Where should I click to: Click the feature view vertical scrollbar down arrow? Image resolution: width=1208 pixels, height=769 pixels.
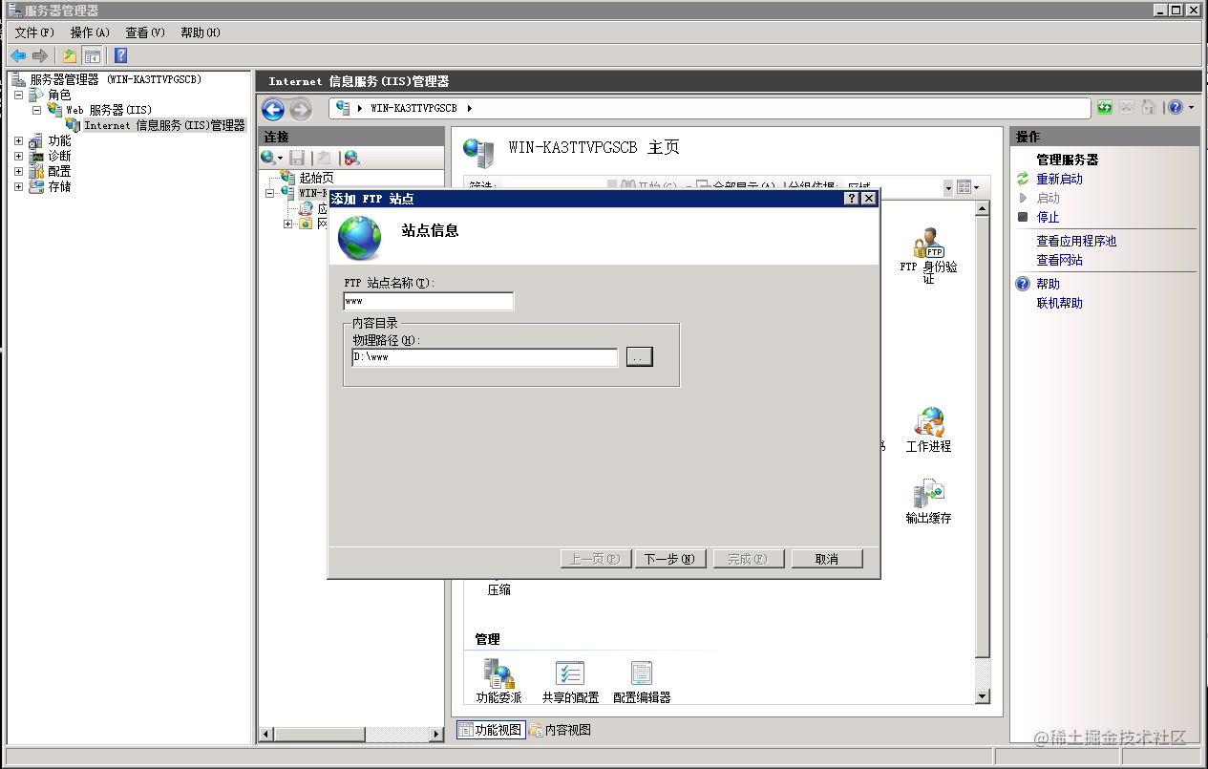coord(983,696)
